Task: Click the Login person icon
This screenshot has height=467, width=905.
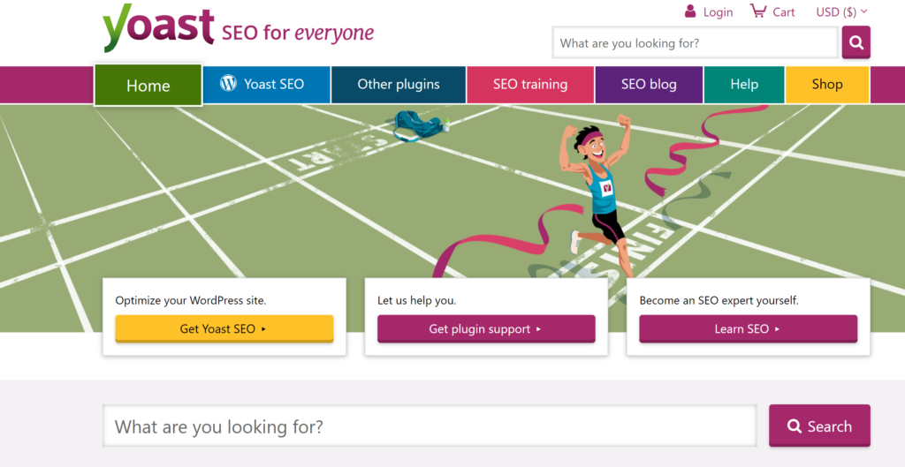Action: [x=690, y=11]
